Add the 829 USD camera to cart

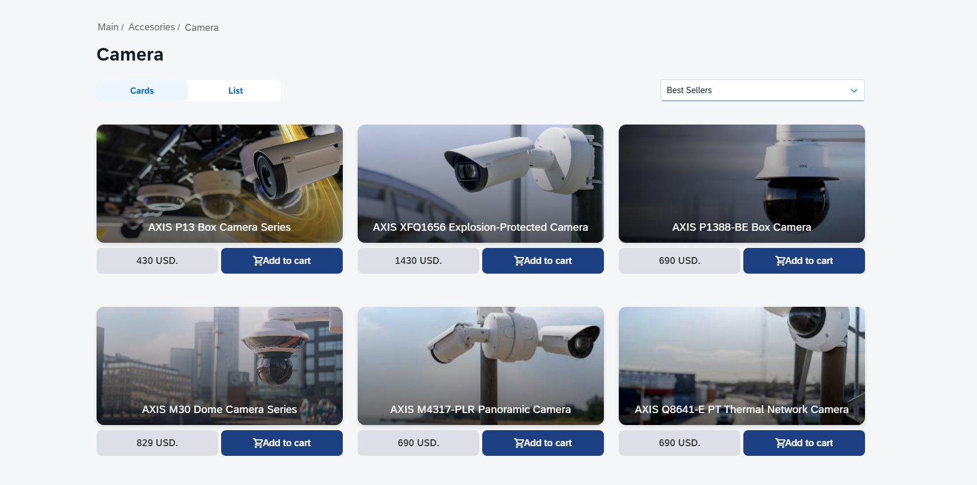[282, 443]
